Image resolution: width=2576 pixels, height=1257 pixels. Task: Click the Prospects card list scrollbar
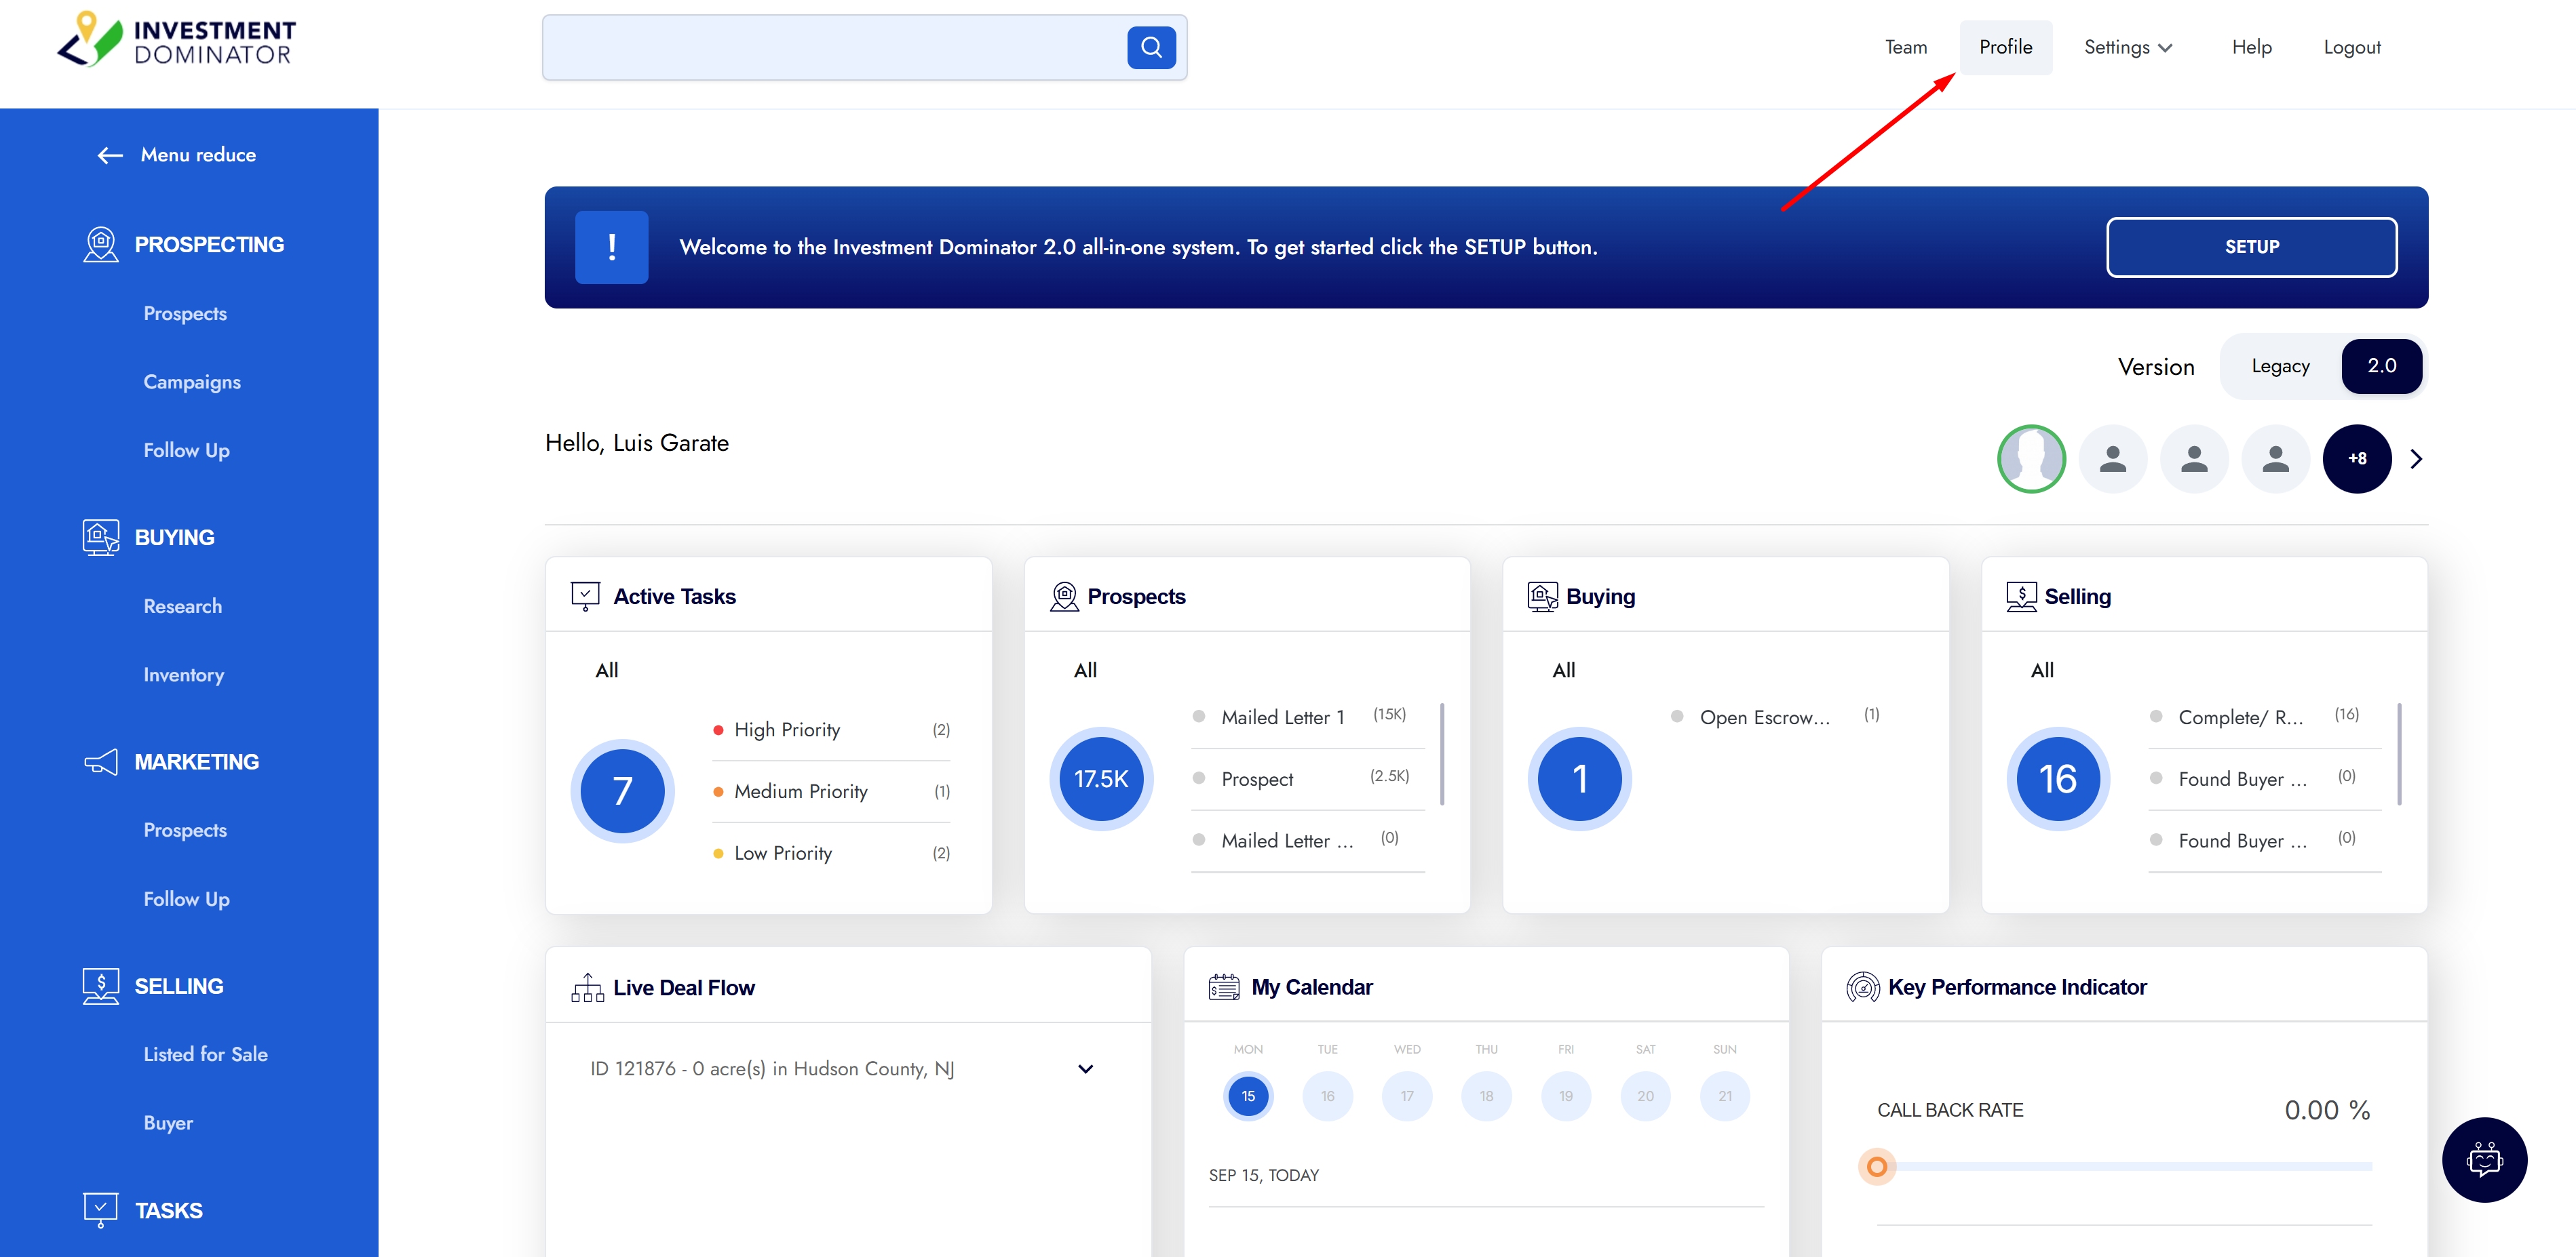point(1441,755)
